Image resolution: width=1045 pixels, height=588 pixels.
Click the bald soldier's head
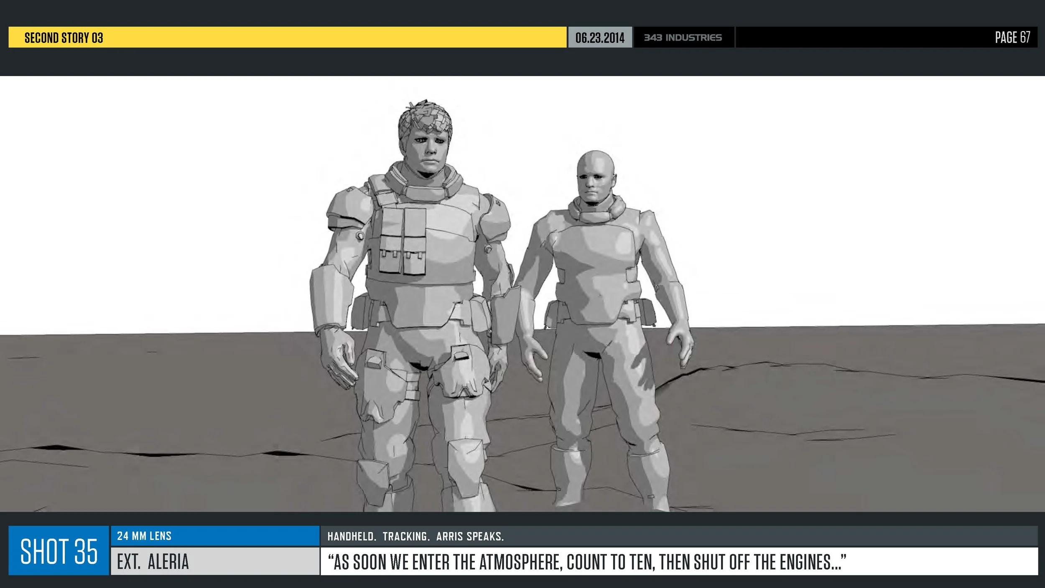[x=595, y=176]
